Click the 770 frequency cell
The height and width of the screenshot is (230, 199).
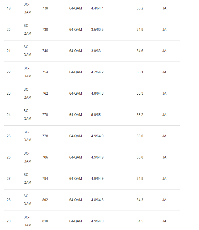coord(45,115)
